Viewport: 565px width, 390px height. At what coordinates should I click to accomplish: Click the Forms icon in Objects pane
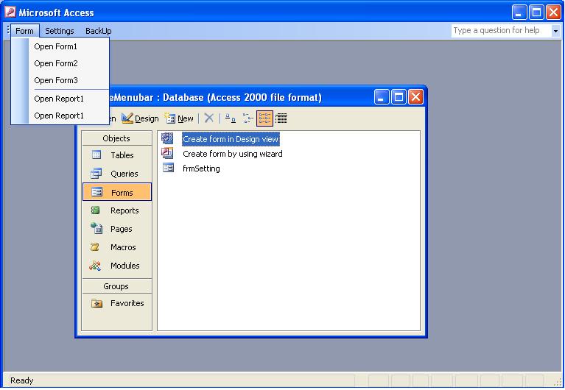96,192
